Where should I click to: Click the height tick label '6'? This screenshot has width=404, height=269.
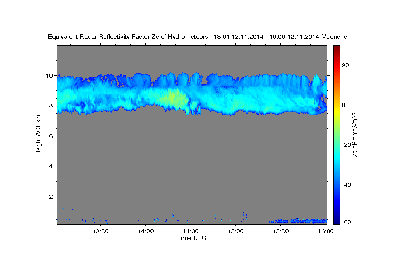pyautogui.click(x=50, y=136)
